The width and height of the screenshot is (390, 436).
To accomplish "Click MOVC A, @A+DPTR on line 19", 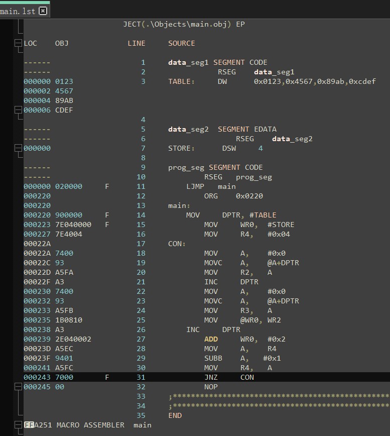I will [x=251, y=263].
